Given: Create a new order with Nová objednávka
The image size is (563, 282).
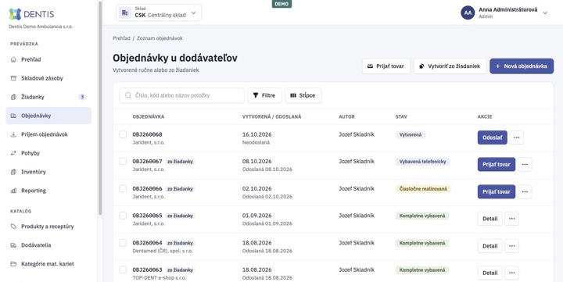Looking at the screenshot, I should [522, 66].
